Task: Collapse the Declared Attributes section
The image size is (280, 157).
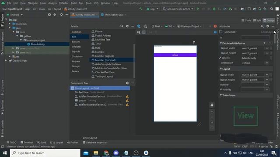Action: (x=220, y=43)
